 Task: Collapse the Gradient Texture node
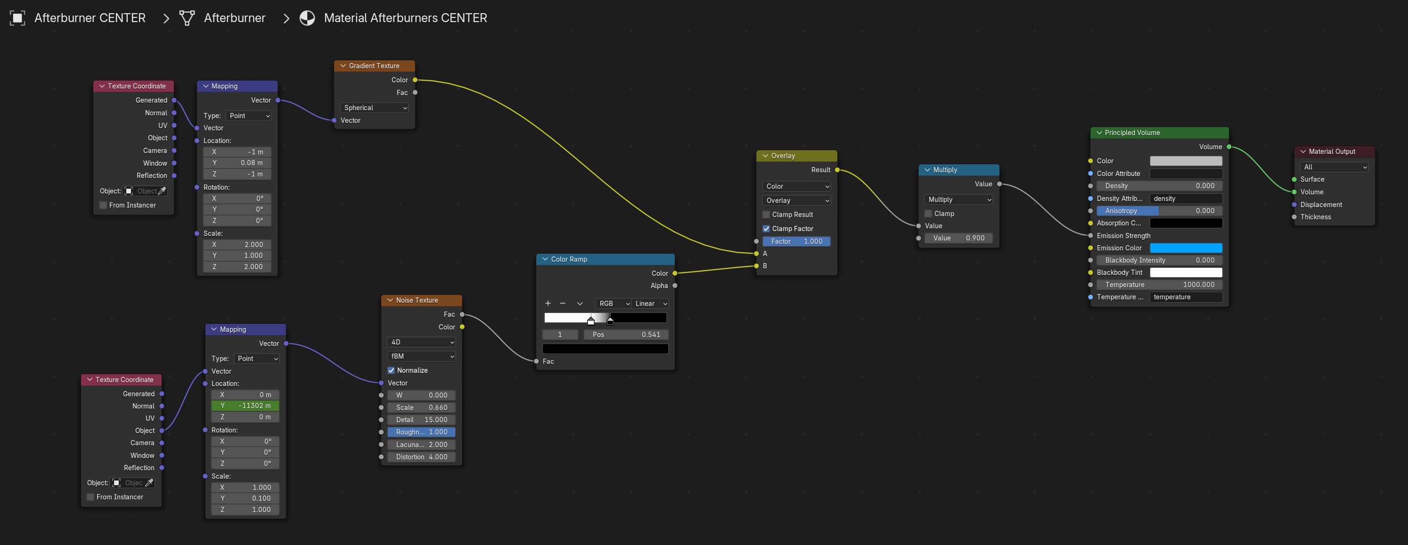(343, 65)
